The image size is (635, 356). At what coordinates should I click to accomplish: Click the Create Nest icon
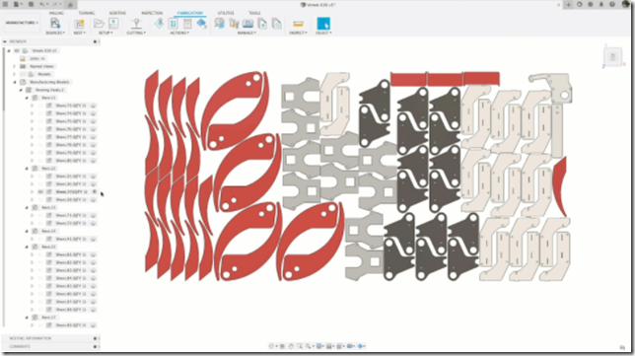(79, 24)
